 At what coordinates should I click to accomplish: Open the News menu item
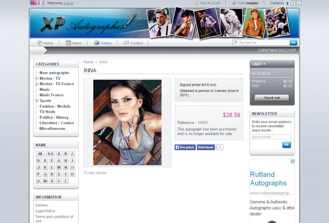pos(73,43)
